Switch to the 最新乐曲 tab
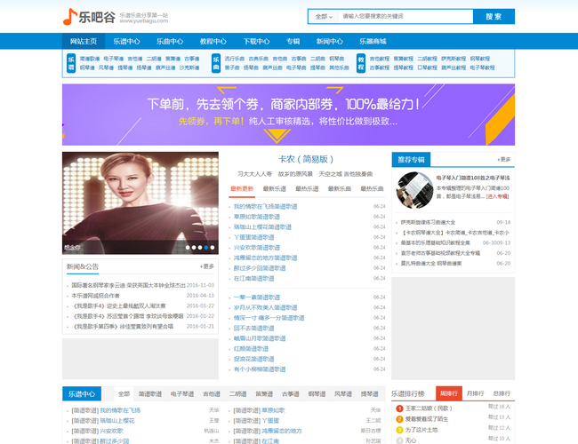The width and height of the screenshot is (578, 444). click(340, 188)
